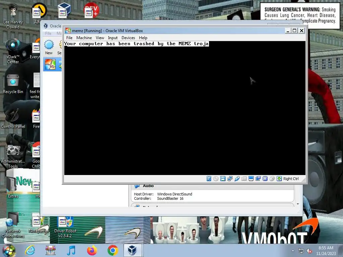Viewport: 343px width, 257px height.
Task: Click the floppy disk indicator in VM status bar
Action: pyautogui.click(x=223, y=179)
